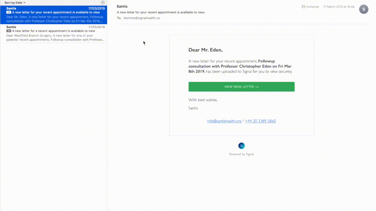Click the TO badge on the selected message
Image resolution: width=376 pixels, height=211 pixels.
pyautogui.click(x=9, y=12)
